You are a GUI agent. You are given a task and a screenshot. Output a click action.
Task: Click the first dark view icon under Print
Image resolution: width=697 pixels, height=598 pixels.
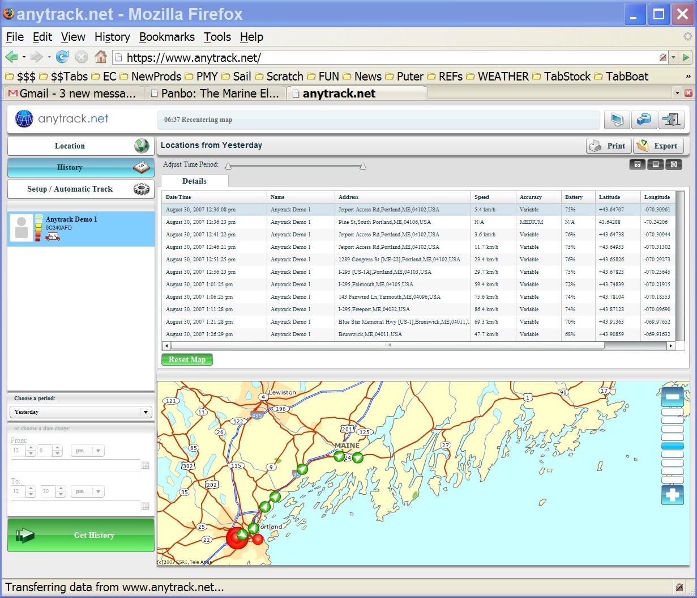pos(638,164)
